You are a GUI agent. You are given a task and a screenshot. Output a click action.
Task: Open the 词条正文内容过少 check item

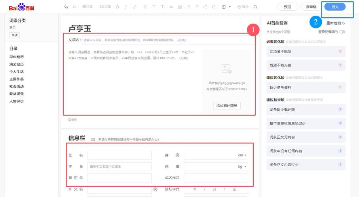306,165
